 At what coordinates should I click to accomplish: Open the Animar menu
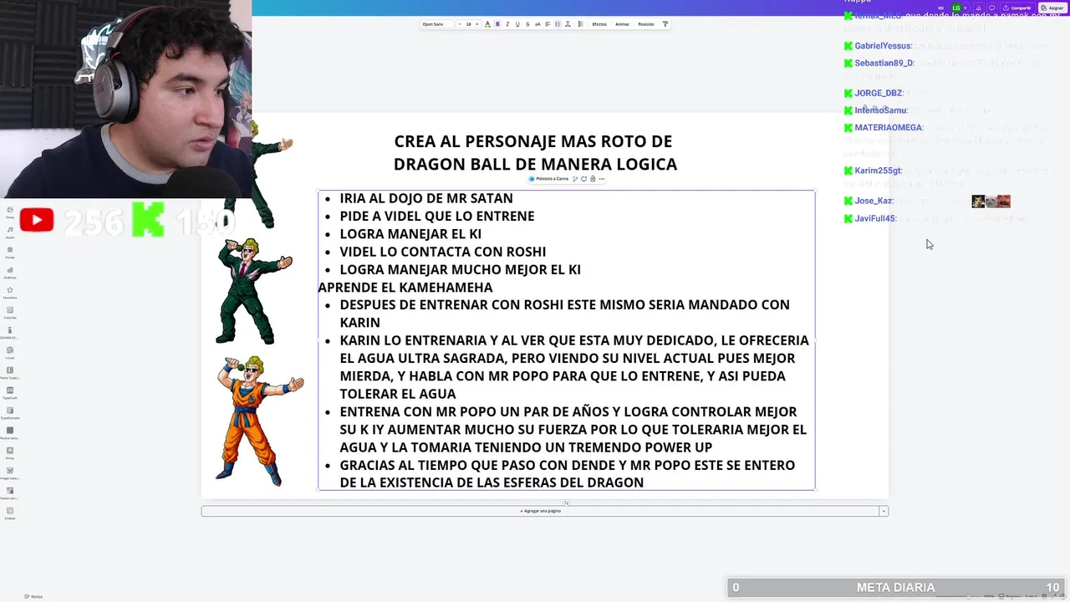(x=623, y=24)
